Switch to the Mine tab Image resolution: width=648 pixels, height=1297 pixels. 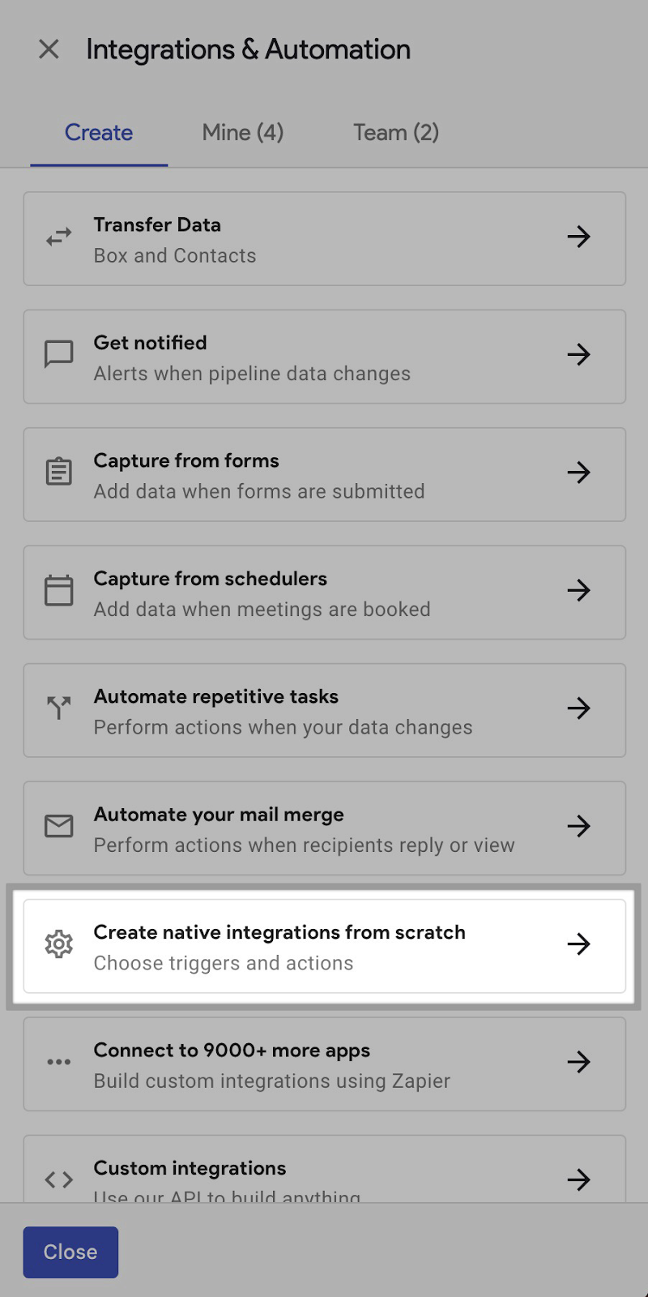click(x=242, y=132)
